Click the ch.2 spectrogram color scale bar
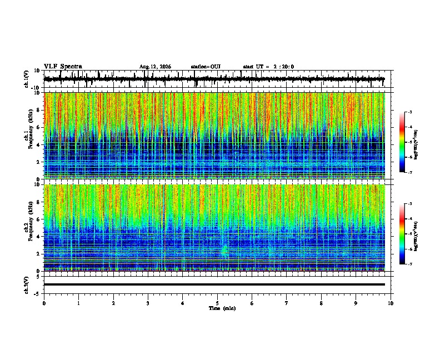Image resolution: width=440 pixels, height=340 pixels. click(402, 234)
